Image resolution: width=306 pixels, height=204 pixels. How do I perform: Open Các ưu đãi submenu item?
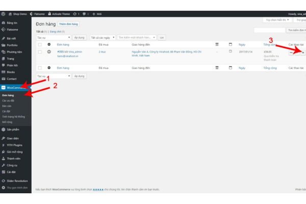coord(8,101)
